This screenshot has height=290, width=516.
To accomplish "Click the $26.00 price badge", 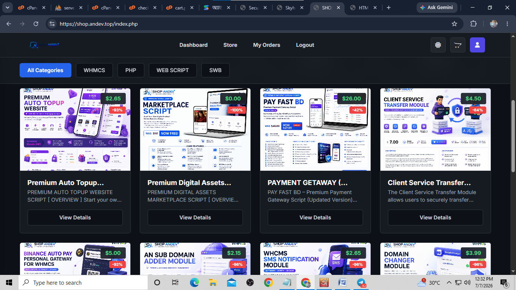I will 351,99.
